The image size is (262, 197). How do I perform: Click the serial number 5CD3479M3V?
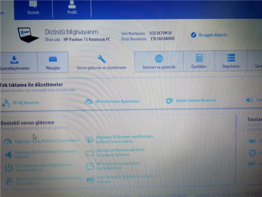click(160, 33)
